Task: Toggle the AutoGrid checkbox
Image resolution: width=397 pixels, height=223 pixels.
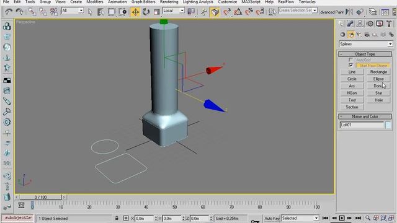Action: (350, 60)
